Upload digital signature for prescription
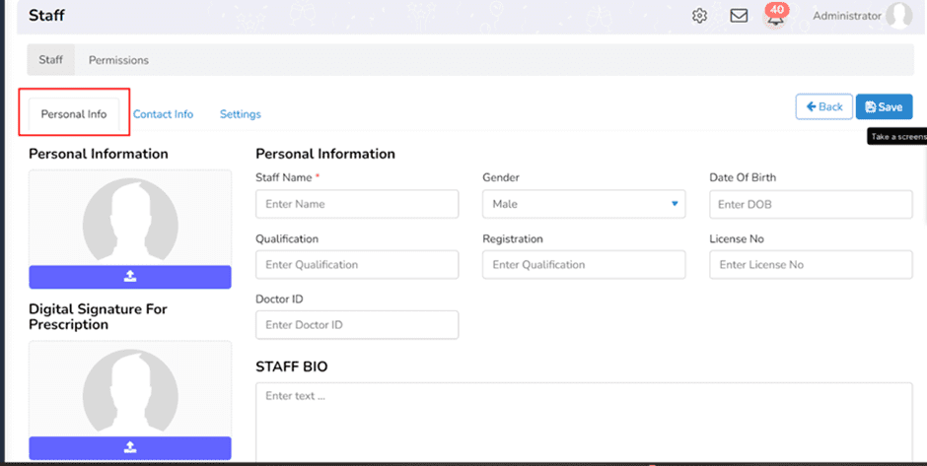927x466 pixels. point(130,448)
